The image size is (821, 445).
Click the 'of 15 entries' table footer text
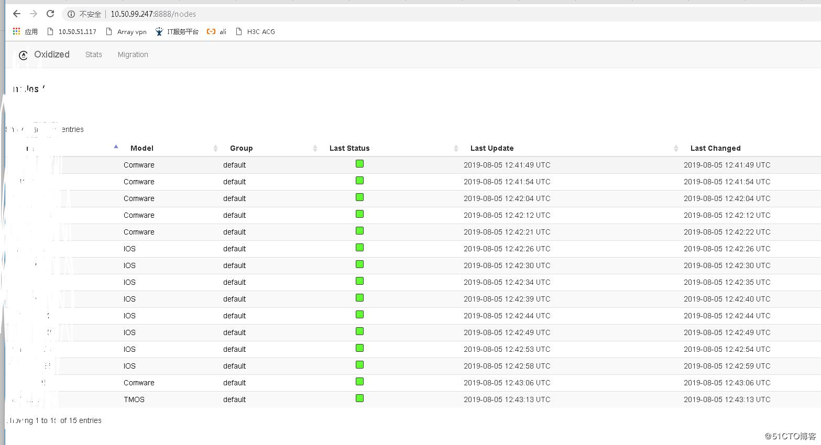click(x=81, y=420)
